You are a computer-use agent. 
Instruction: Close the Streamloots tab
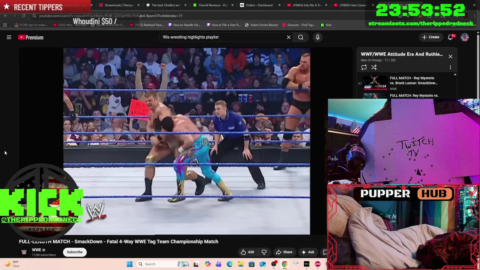(x=139, y=5)
